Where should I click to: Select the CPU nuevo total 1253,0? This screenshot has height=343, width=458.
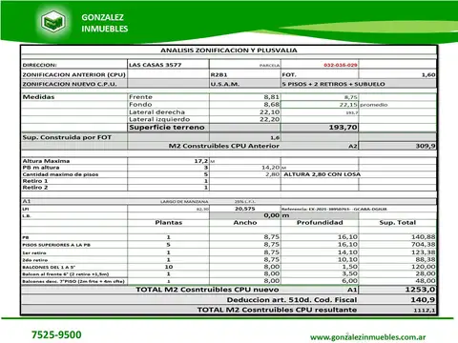pos(420,290)
